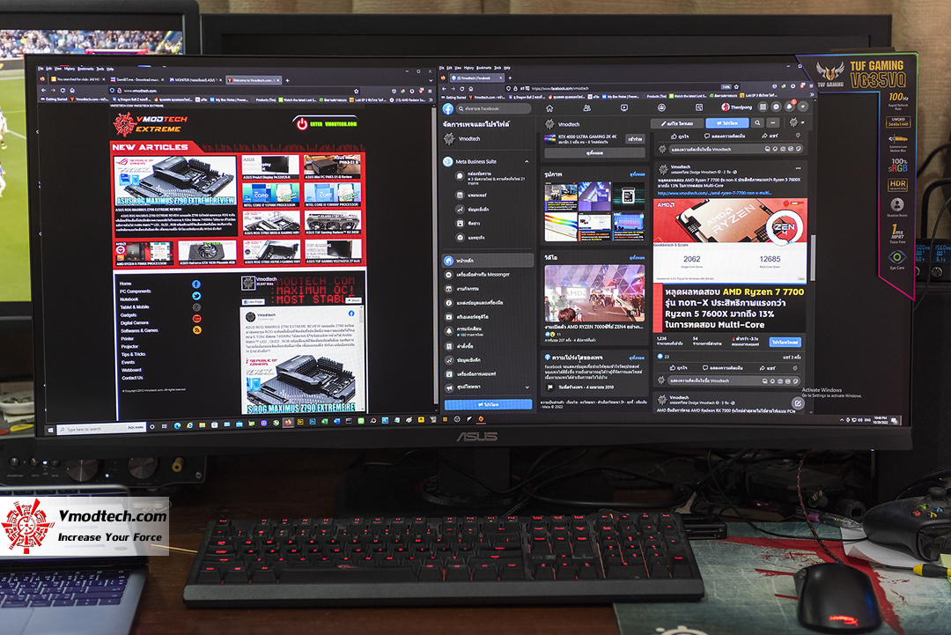Open Tools menu in the Facebook browser window
Image resolution: width=951 pixels, height=635 pixels.
point(497,67)
